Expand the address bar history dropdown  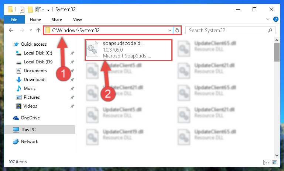point(170,30)
